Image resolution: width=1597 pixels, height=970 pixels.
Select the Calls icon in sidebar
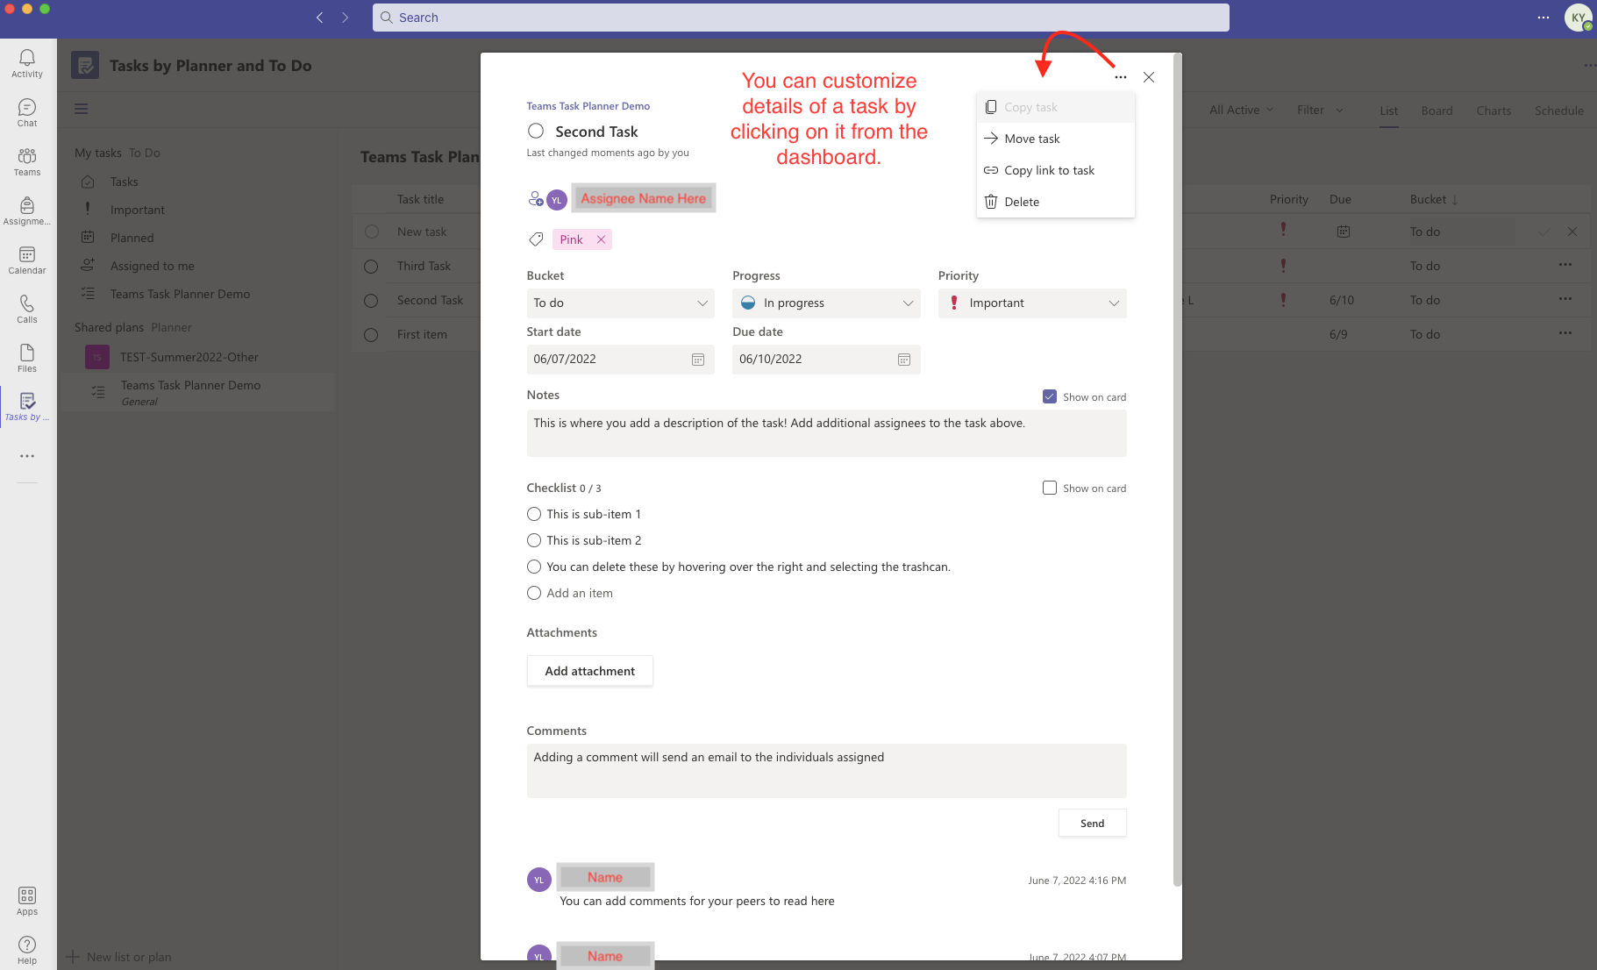point(26,307)
